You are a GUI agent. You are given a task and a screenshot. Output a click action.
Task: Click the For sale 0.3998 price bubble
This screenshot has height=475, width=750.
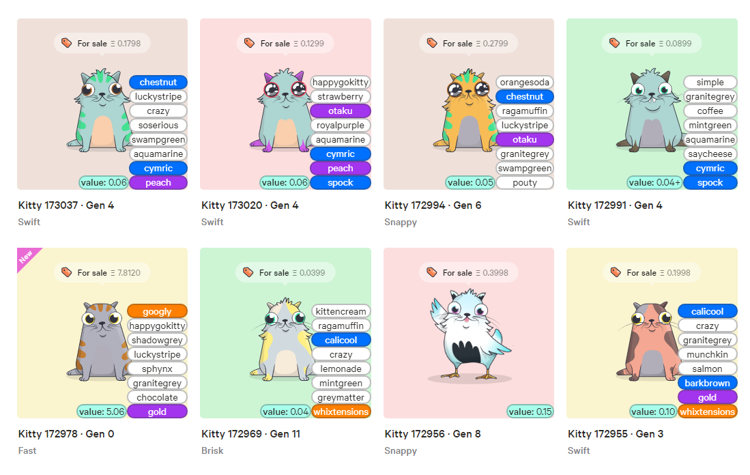pyautogui.click(x=469, y=272)
